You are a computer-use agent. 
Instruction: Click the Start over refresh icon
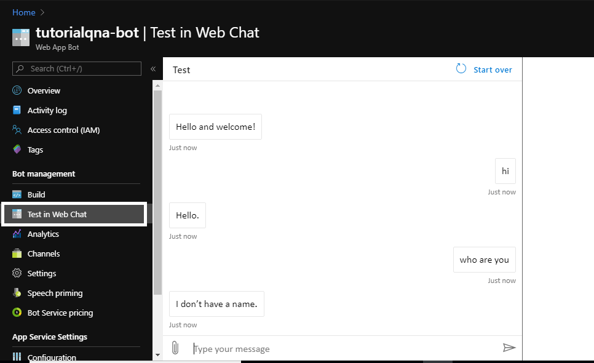[x=461, y=68]
